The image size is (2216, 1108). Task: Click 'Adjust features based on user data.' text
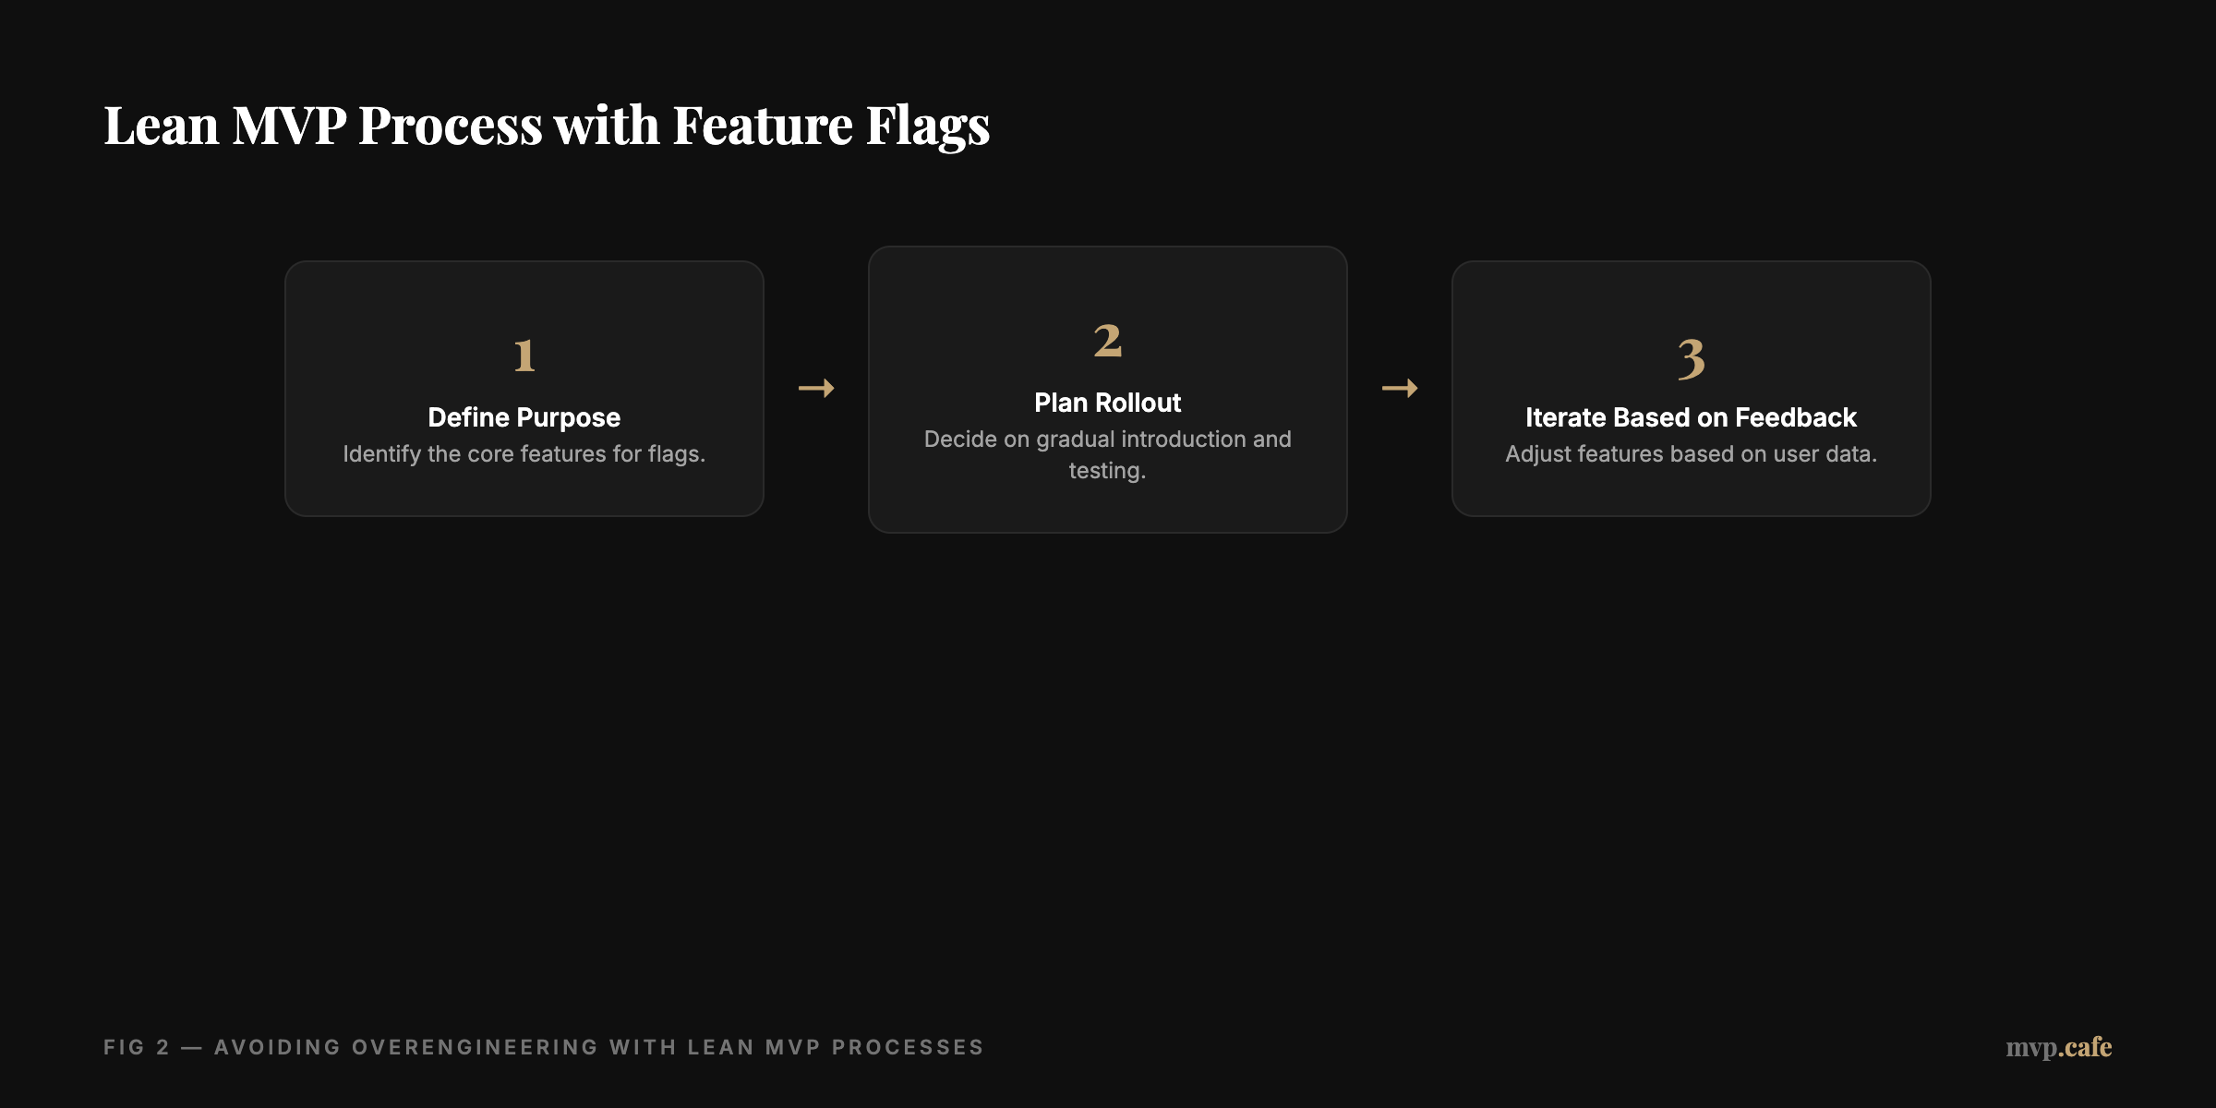(1691, 454)
